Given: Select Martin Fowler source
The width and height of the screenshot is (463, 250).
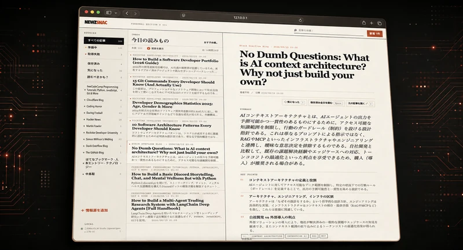Looking at the screenshot, I should [103, 126].
